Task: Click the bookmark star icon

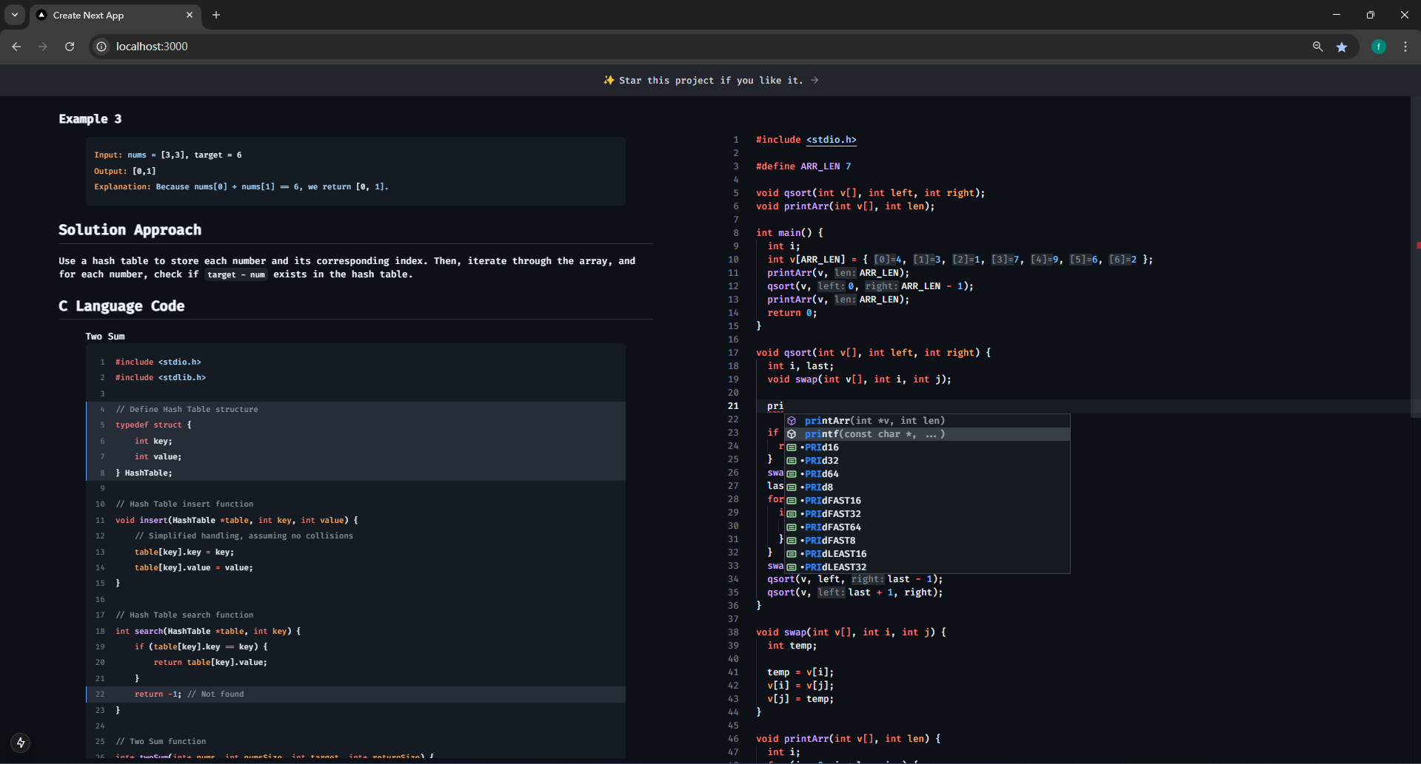Action: pyautogui.click(x=1342, y=47)
